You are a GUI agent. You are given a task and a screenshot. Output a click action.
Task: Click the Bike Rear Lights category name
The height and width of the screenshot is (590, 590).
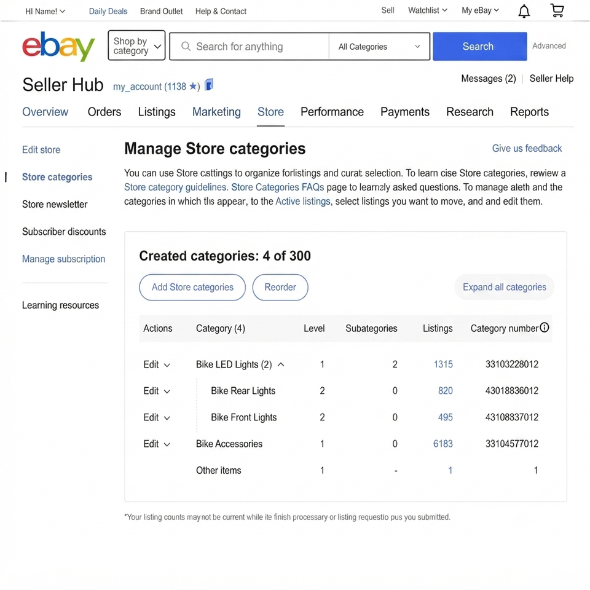pyautogui.click(x=243, y=391)
